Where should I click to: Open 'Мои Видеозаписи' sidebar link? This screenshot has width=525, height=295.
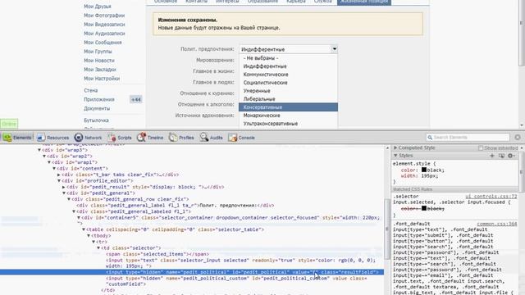tap(104, 25)
